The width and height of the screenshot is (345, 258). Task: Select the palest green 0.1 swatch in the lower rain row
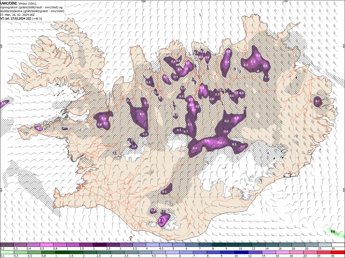point(7,252)
